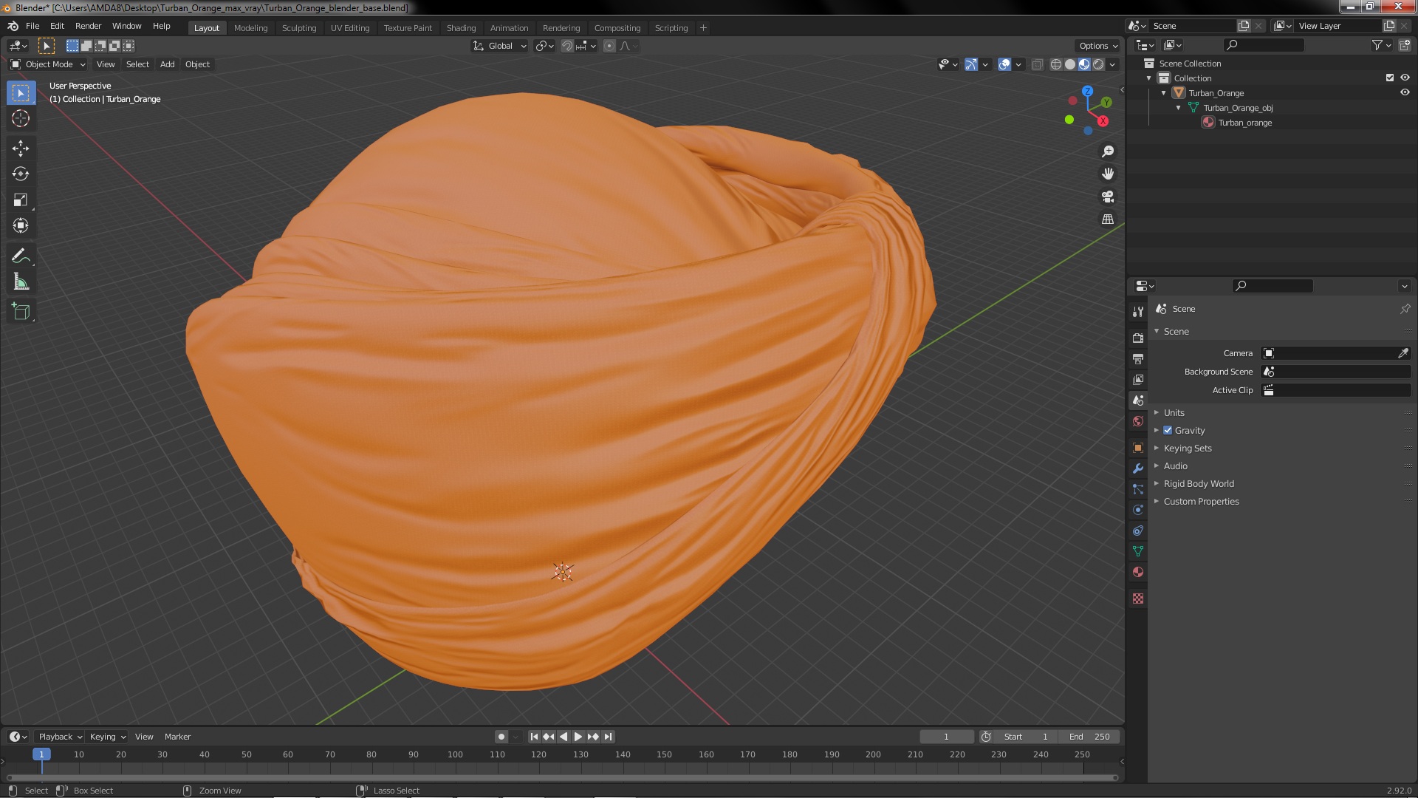
Task: Choose the Measure ruler tool
Action: coord(21,282)
